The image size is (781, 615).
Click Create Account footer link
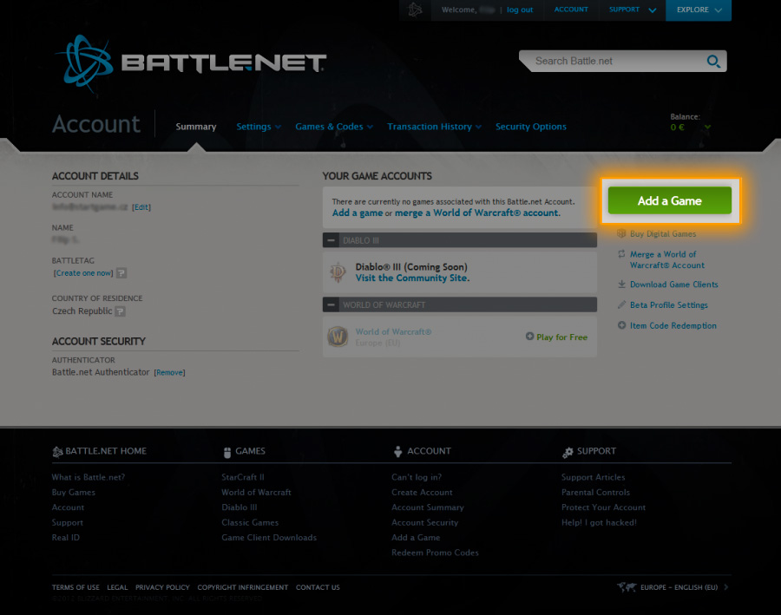(422, 492)
